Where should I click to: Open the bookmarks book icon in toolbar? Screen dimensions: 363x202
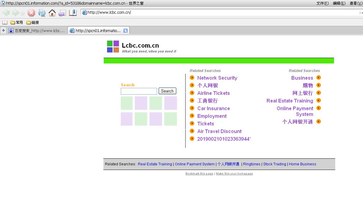click(73, 13)
